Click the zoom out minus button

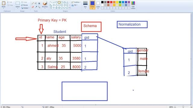point(175,107)
